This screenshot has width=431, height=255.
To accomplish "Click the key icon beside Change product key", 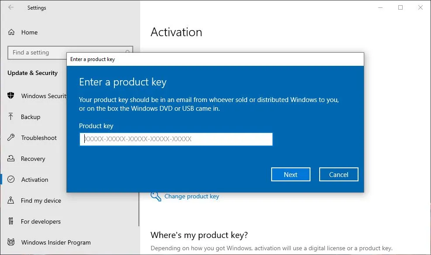I will [155, 197].
